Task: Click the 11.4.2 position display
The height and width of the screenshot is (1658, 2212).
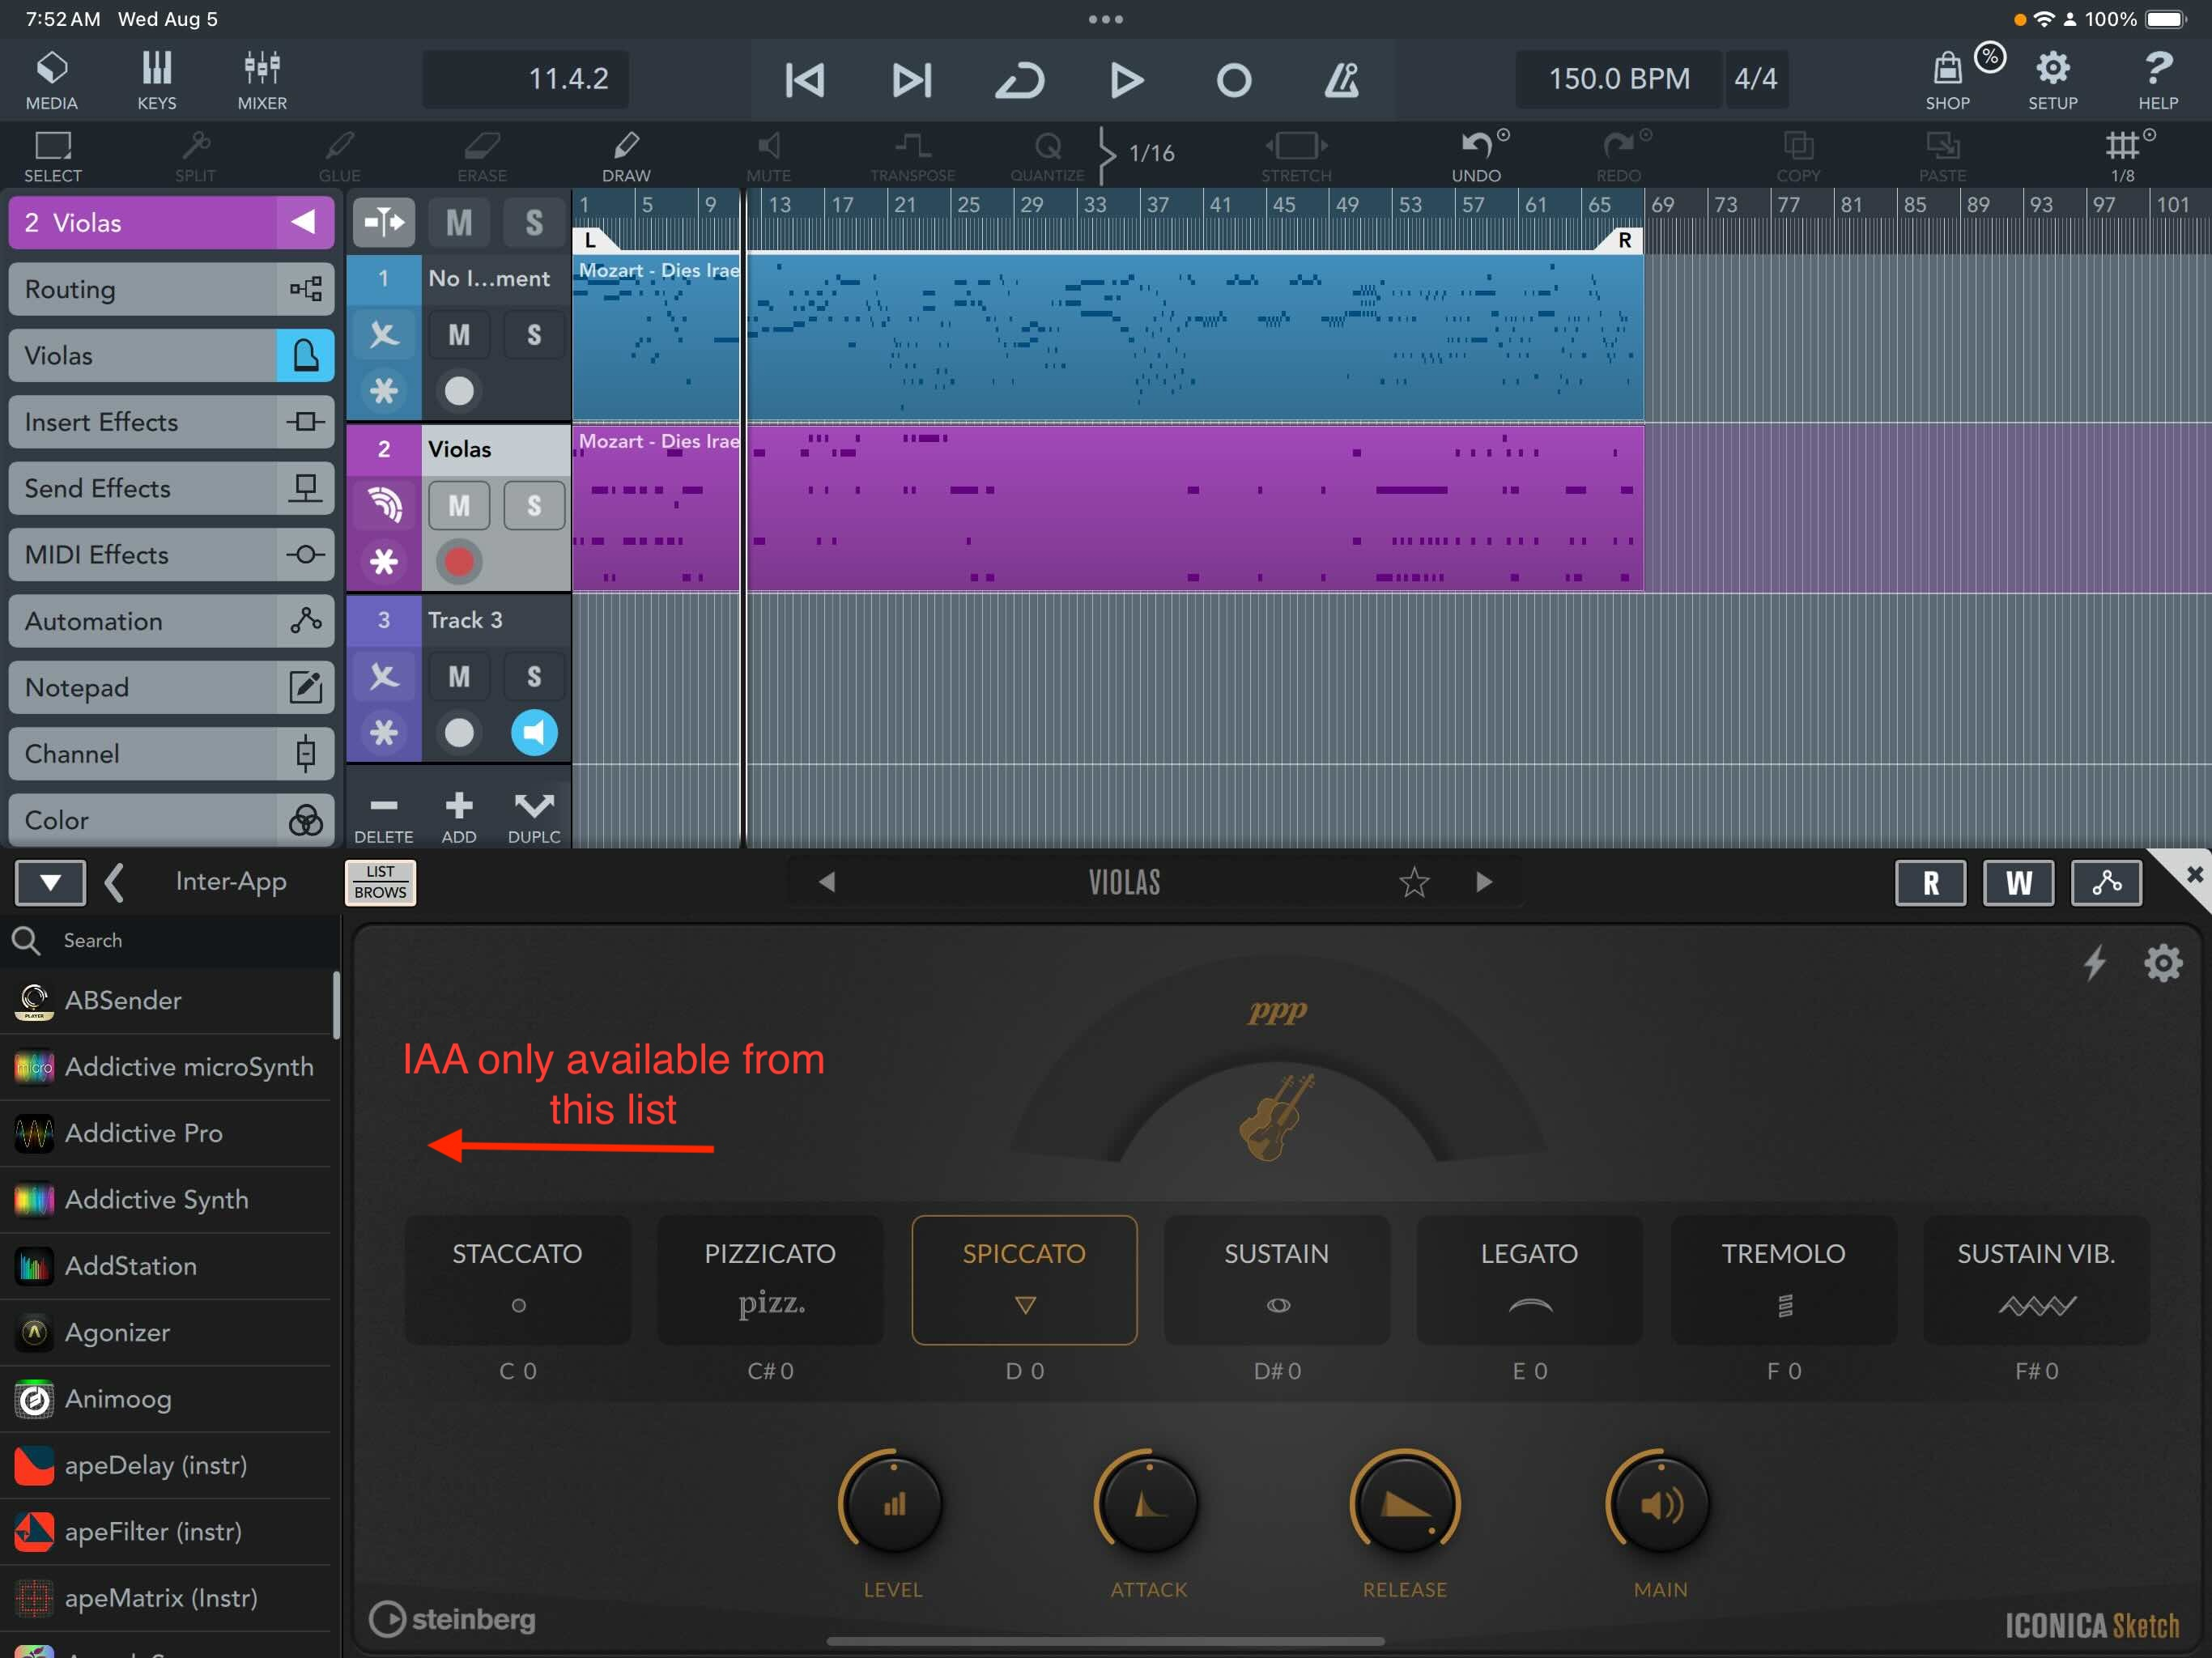Action: pyautogui.click(x=526, y=79)
